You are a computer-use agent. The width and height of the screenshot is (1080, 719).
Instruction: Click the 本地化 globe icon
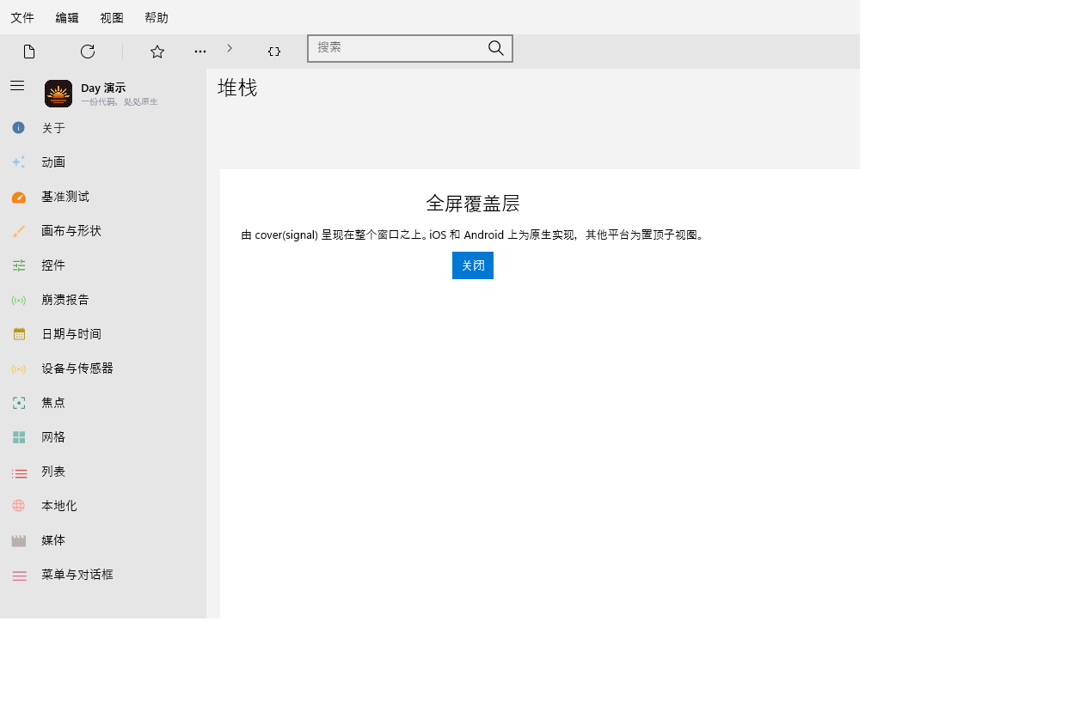18,506
